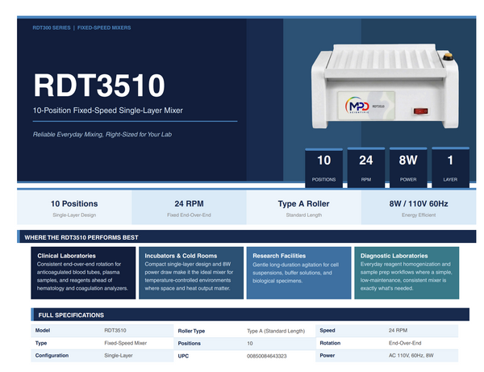Click the 'RDT3510' model value cell
This screenshot has width=484, height=372.
click(x=115, y=330)
